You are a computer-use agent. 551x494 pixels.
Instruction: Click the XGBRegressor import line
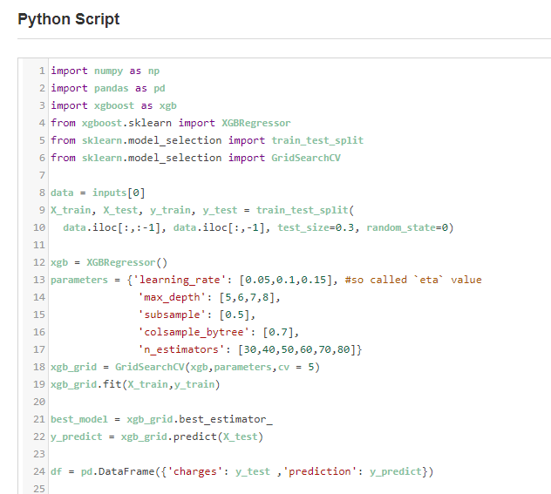click(171, 123)
